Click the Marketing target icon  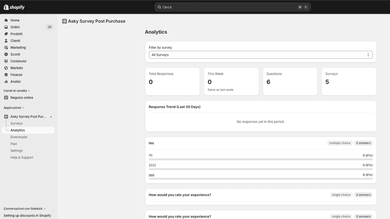[x=6, y=47]
